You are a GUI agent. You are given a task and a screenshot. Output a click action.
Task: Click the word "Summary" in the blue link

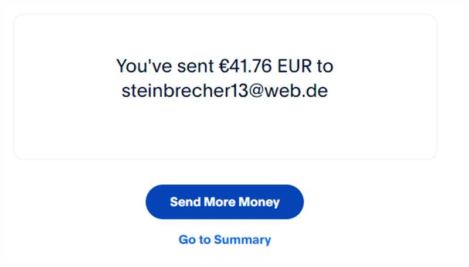pyautogui.click(x=243, y=240)
